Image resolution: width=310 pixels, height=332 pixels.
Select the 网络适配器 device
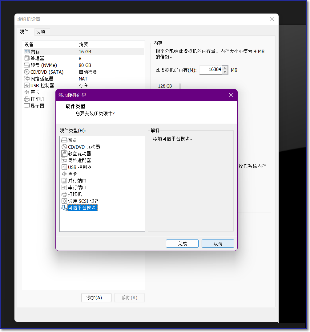[41, 79]
